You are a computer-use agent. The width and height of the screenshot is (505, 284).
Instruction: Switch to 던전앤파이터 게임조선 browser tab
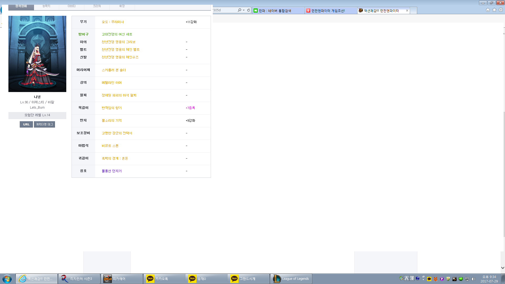(x=331, y=11)
